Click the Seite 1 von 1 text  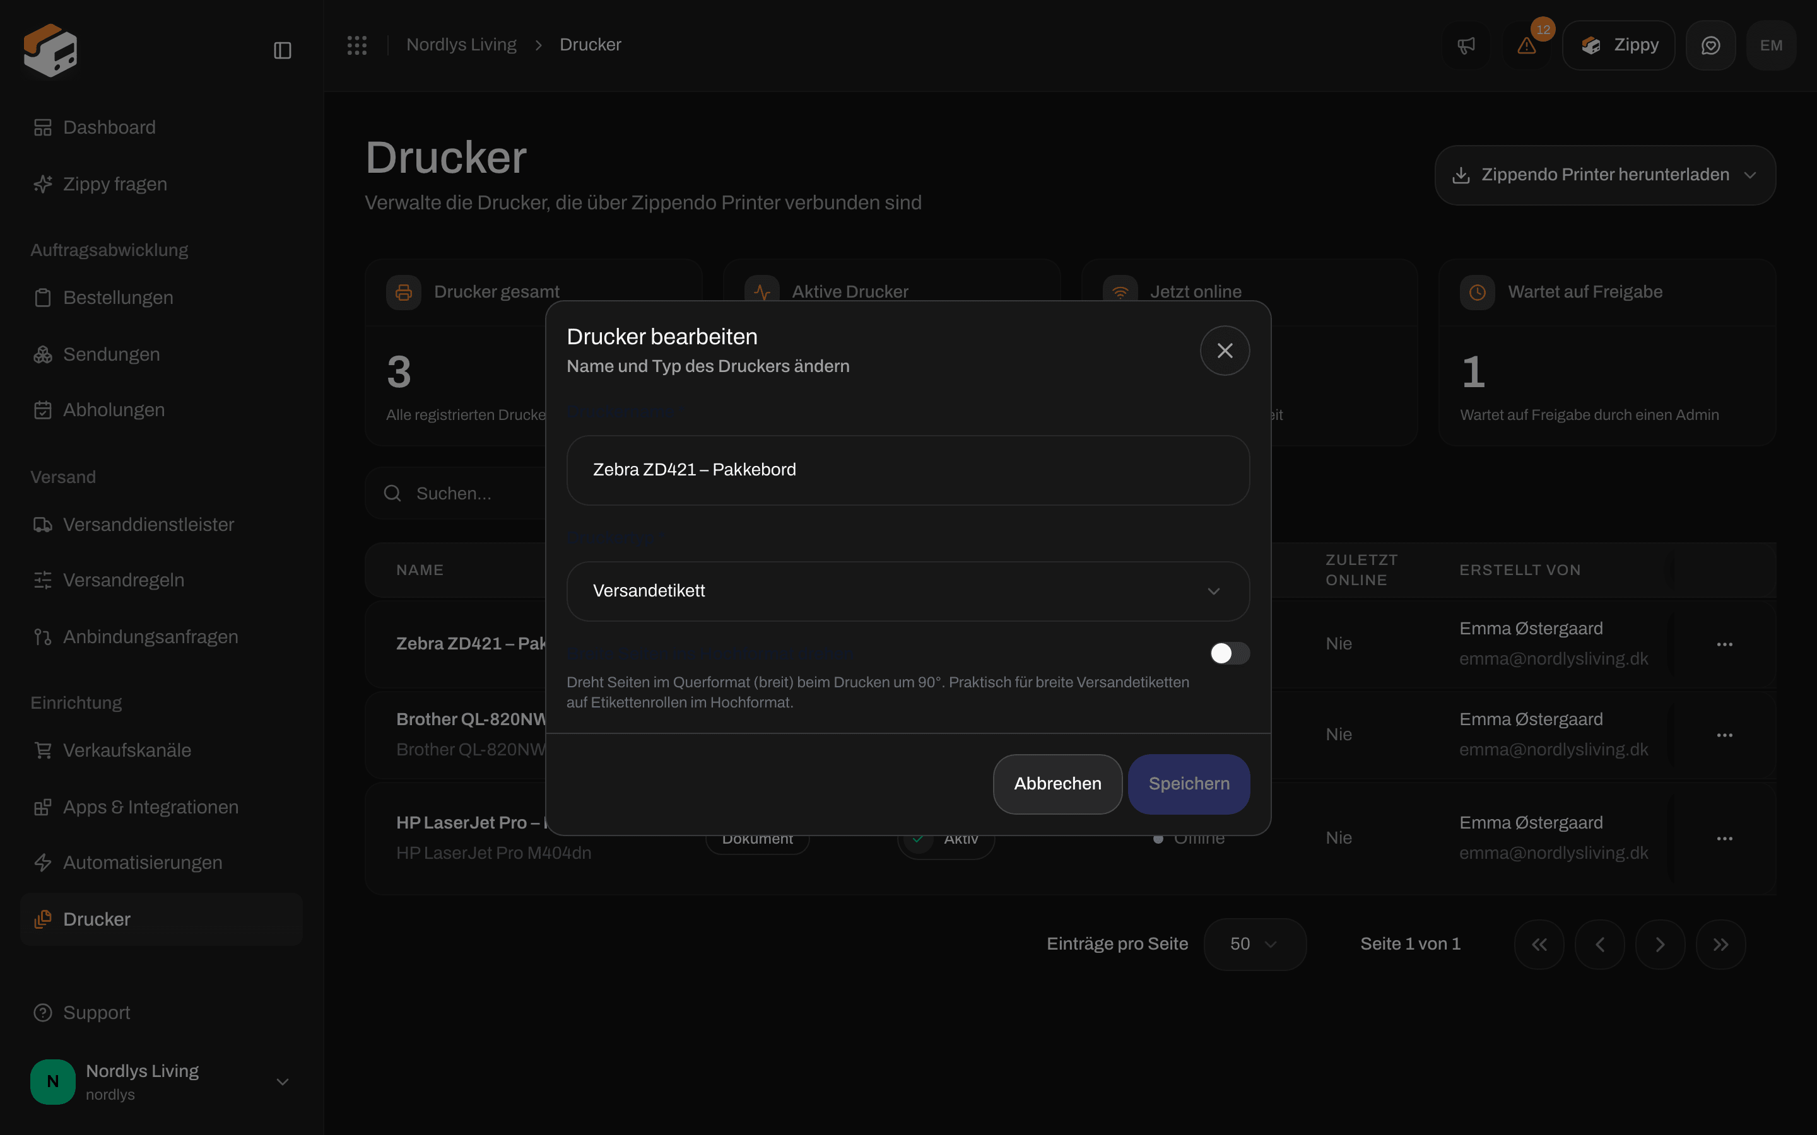(1410, 945)
